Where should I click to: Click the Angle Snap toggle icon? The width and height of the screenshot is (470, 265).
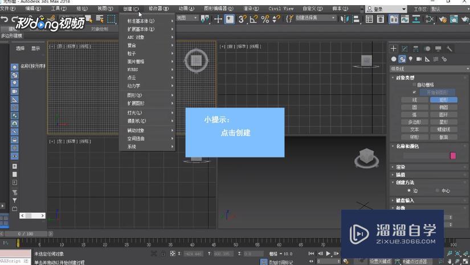[252, 19]
